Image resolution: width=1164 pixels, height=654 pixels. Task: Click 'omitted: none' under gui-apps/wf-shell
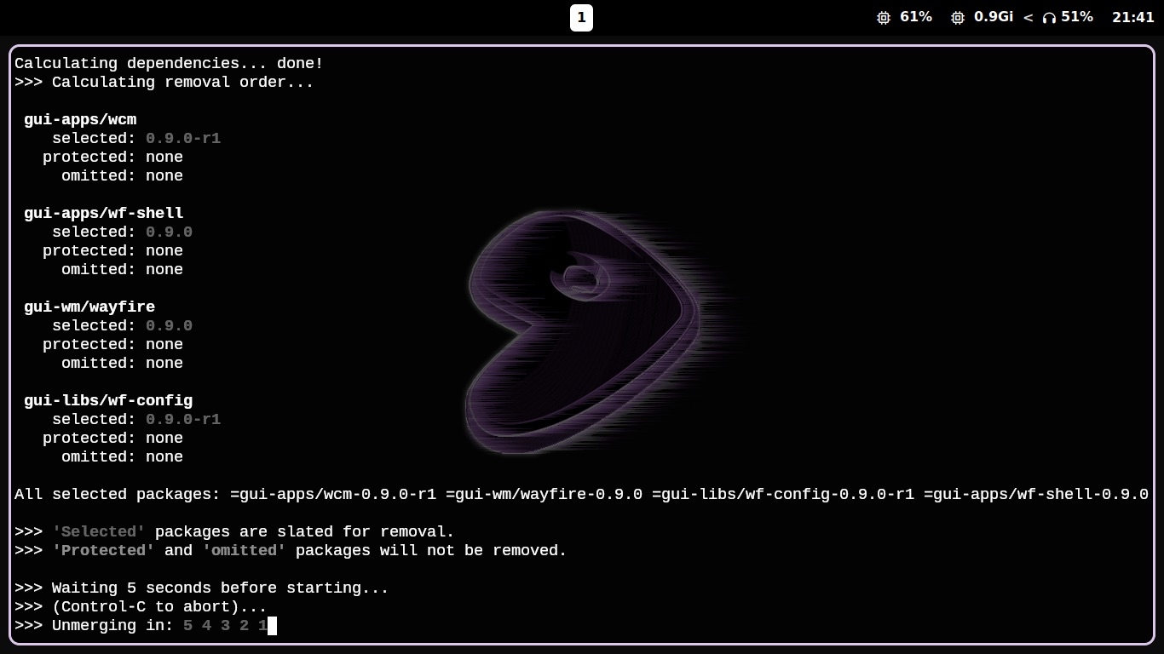pos(122,269)
